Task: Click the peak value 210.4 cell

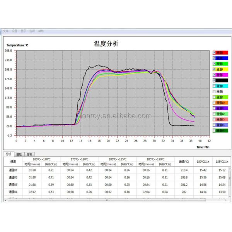Action: click(184, 170)
